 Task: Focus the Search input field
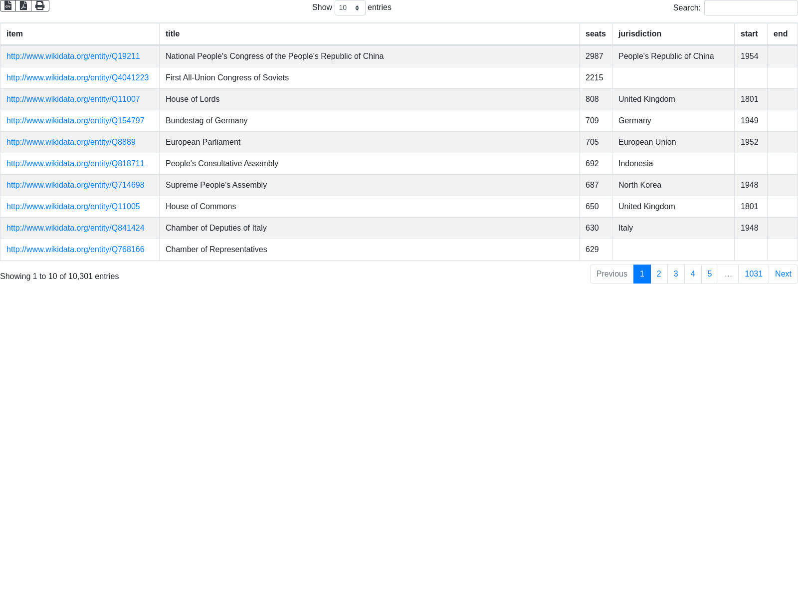751,8
